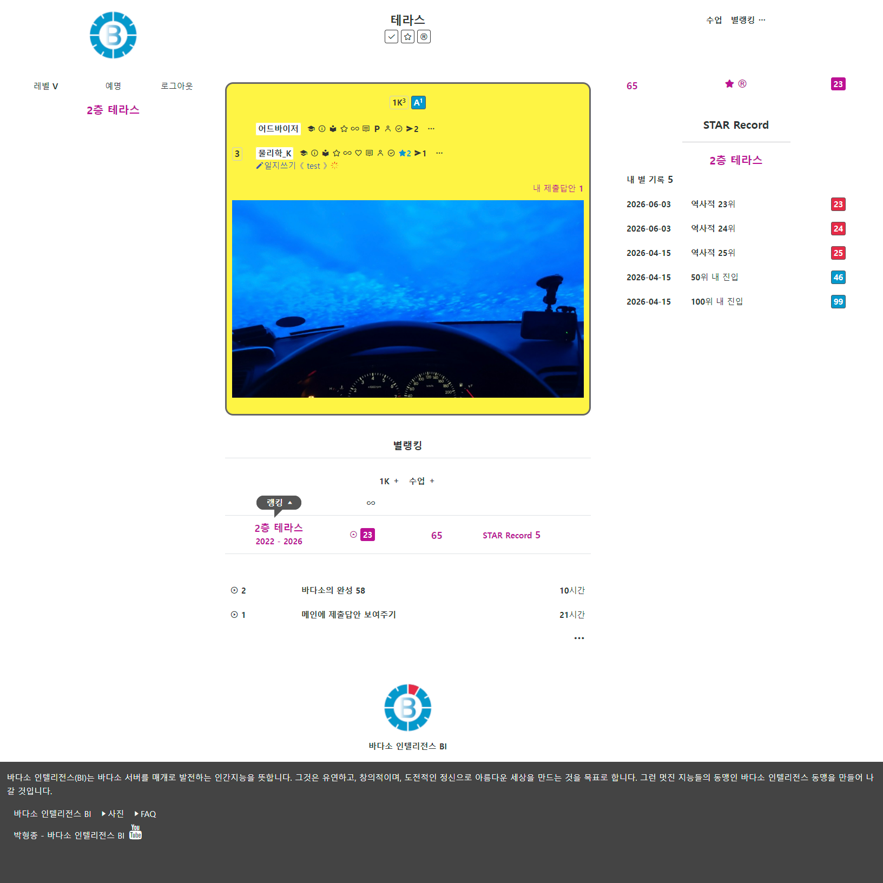This screenshot has width=883, height=883.
Task: Click graduation cap icon in 물리학_K row
Action: click(304, 153)
